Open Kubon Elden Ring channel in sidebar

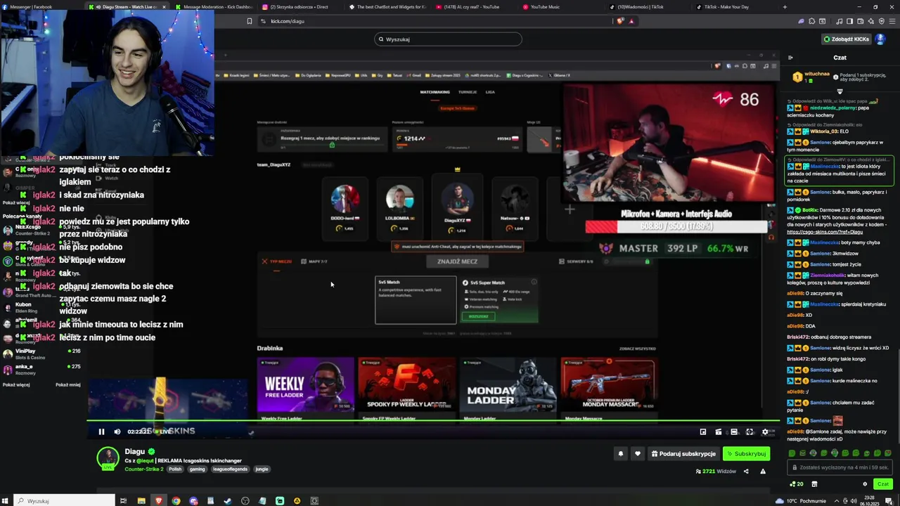[x=42, y=307]
